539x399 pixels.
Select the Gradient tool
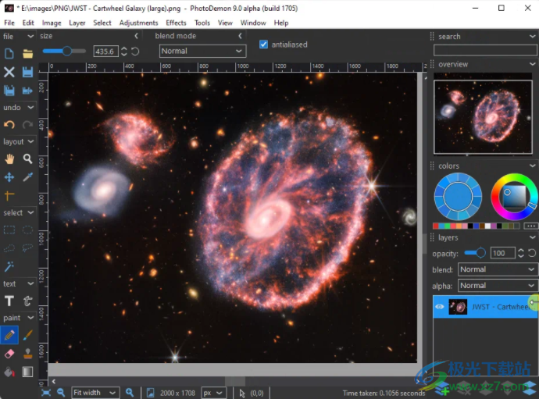27,372
